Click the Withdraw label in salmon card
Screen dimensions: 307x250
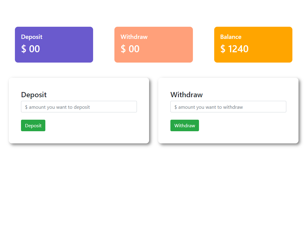[134, 37]
